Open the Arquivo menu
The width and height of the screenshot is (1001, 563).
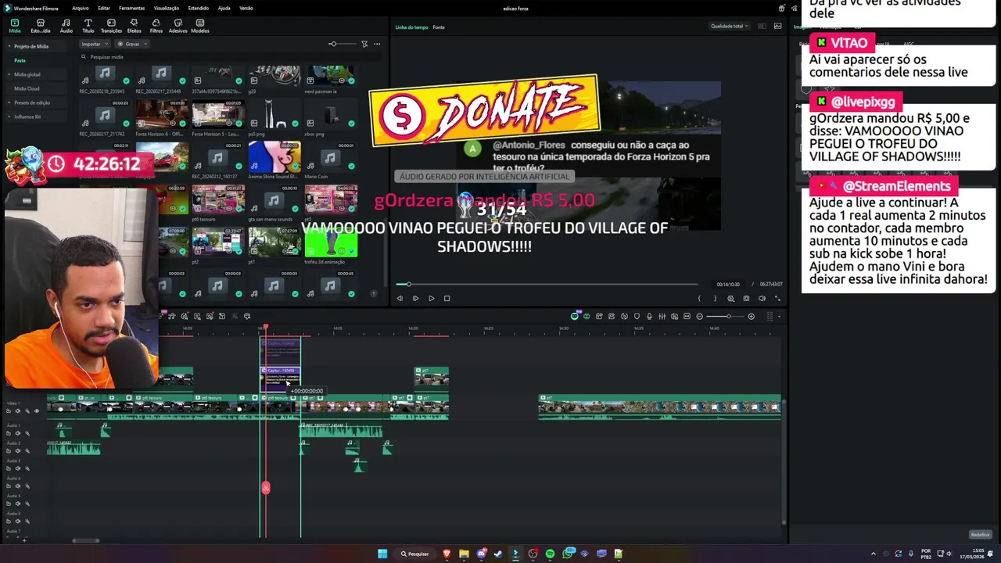(80, 8)
